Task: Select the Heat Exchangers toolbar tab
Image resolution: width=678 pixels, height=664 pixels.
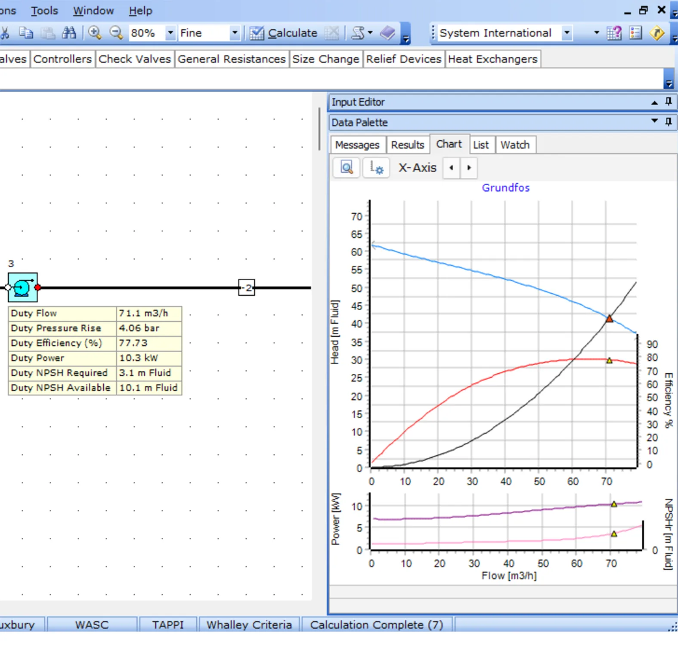Action: [492, 59]
